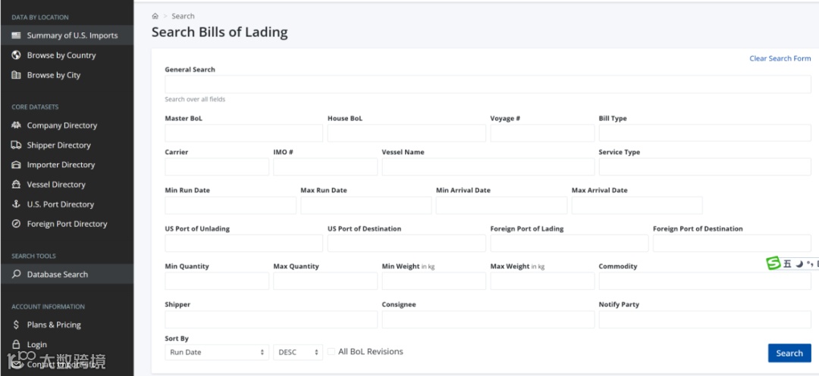This screenshot has width=819, height=376.
Task: Open the DESC sort order dropdown
Action: tap(298, 353)
